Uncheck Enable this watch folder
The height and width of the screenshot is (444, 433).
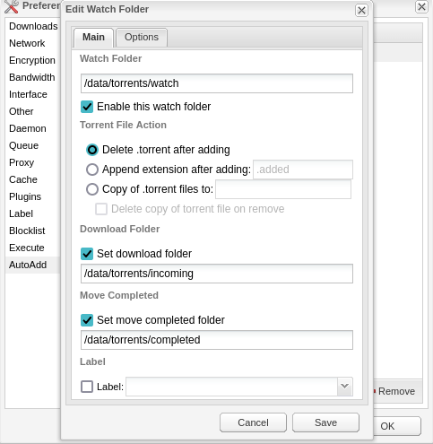tap(87, 107)
